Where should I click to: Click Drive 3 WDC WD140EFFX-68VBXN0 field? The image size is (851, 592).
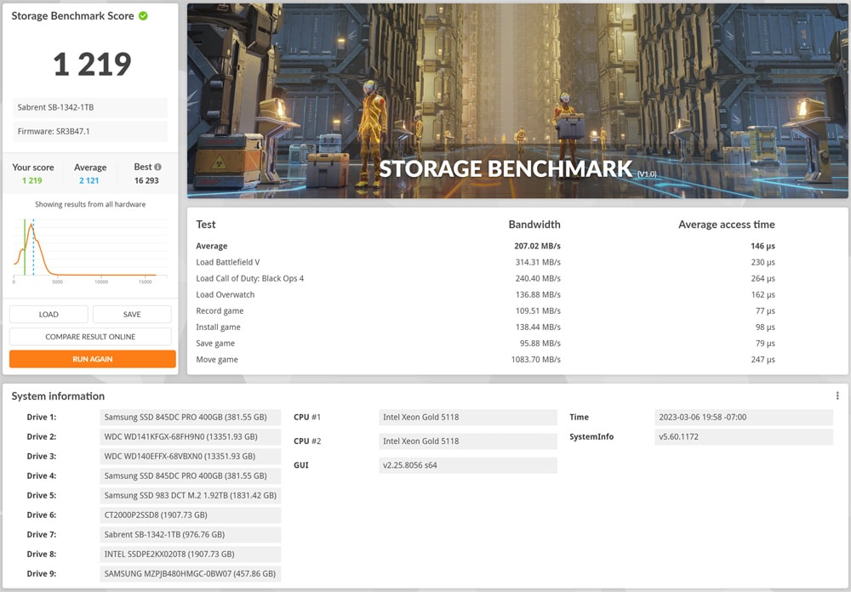(191, 457)
